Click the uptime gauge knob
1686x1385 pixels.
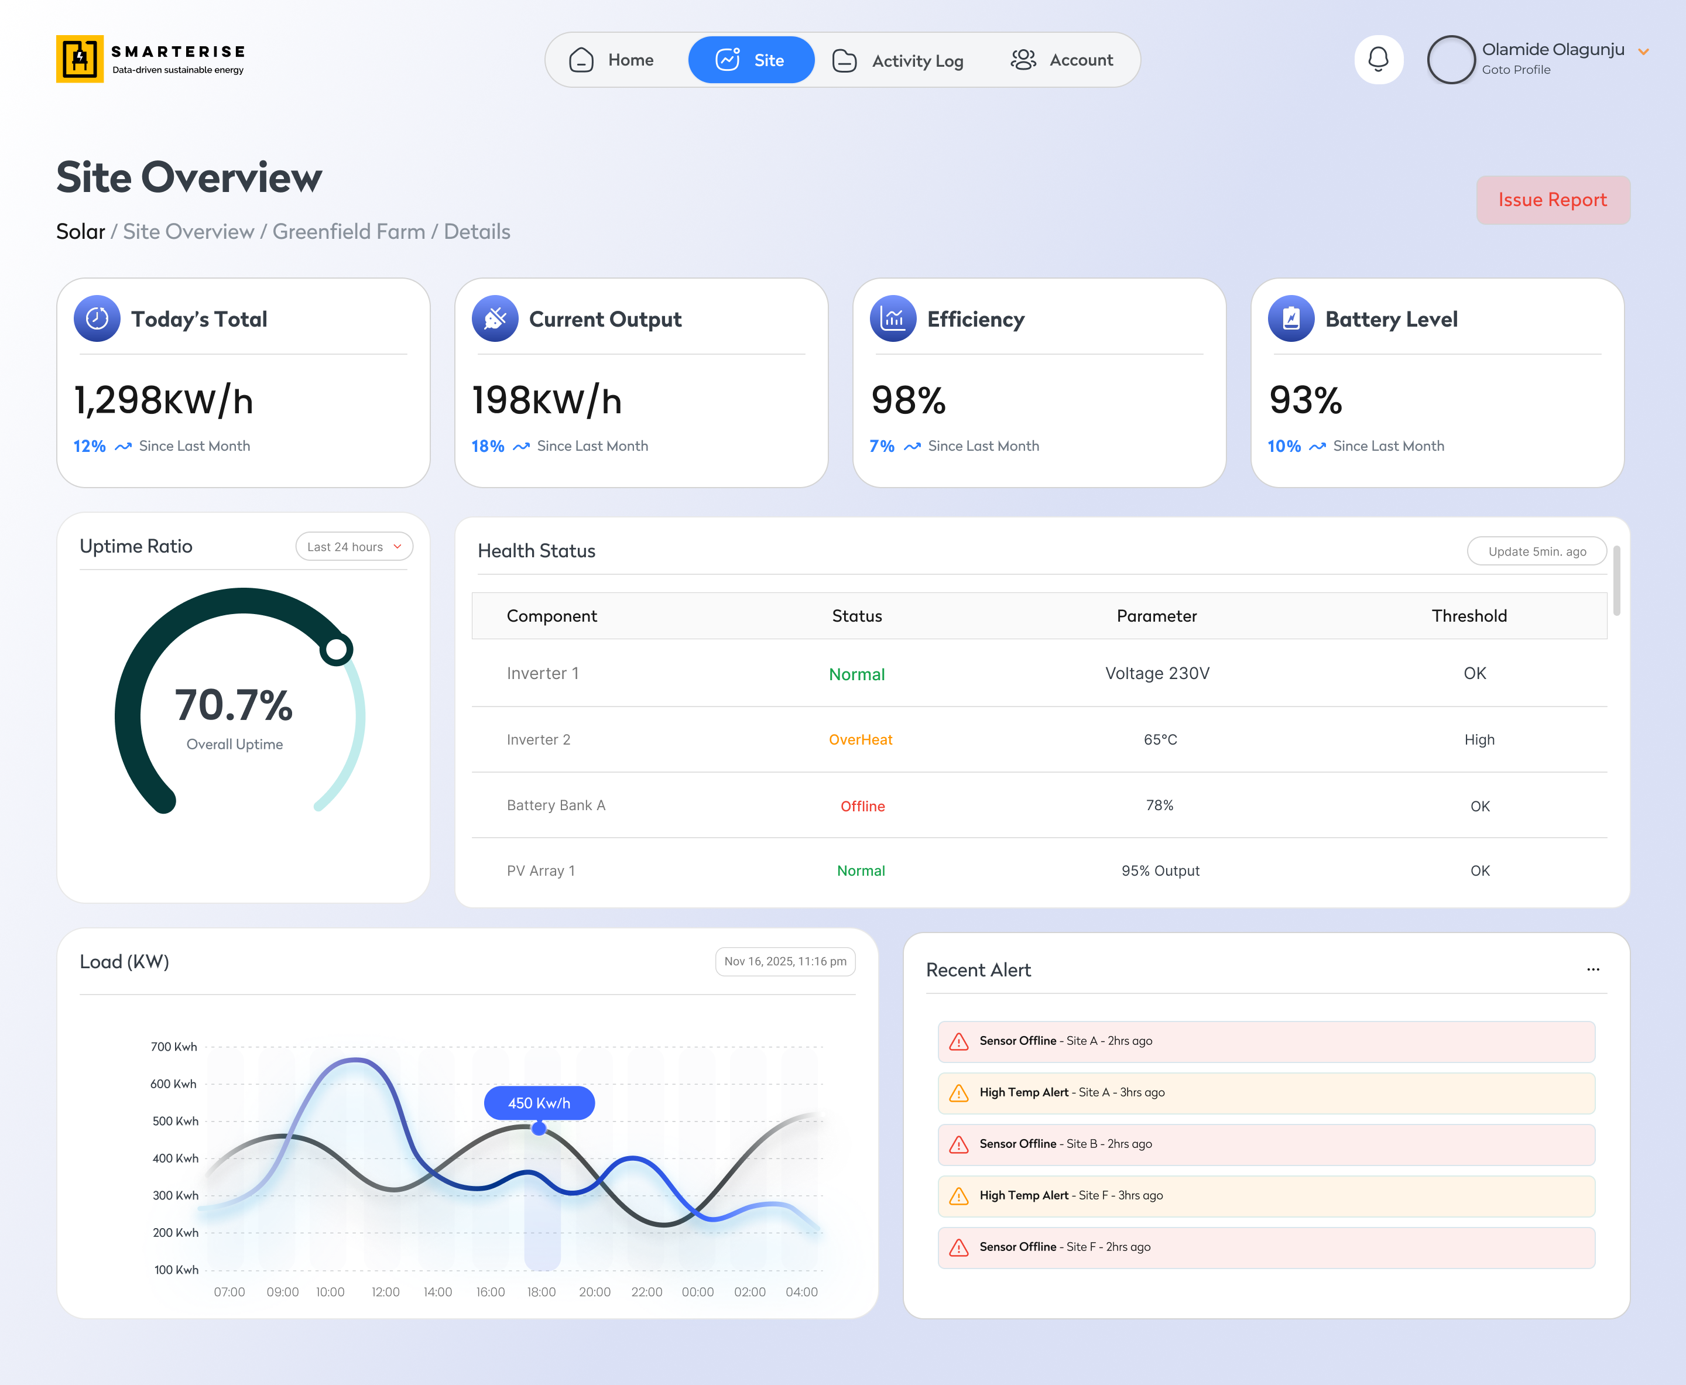[337, 649]
